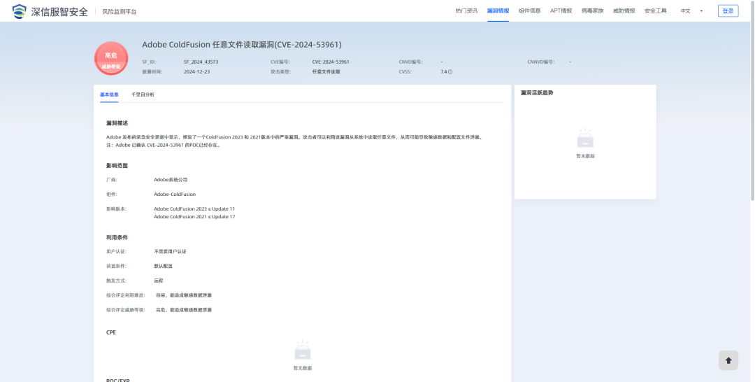Click the vulnerability title CVE-2024-53961
The height and width of the screenshot is (382, 755).
pos(242,45)
